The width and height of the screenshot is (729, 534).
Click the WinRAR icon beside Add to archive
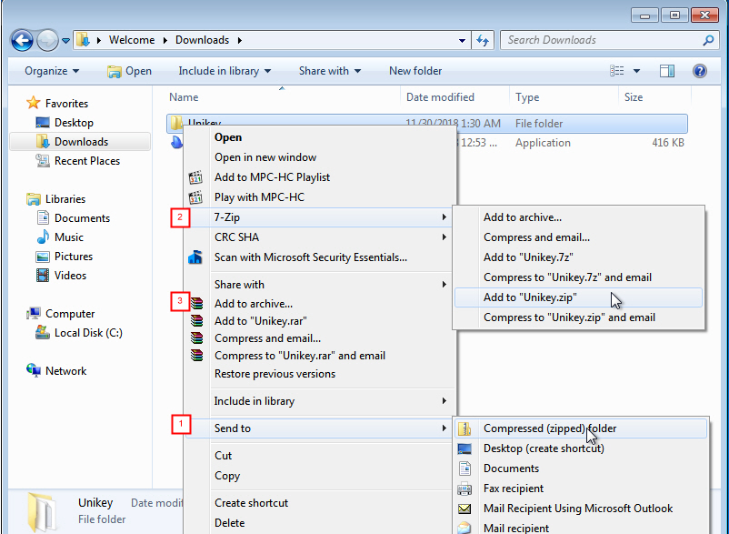click(196, 304)
